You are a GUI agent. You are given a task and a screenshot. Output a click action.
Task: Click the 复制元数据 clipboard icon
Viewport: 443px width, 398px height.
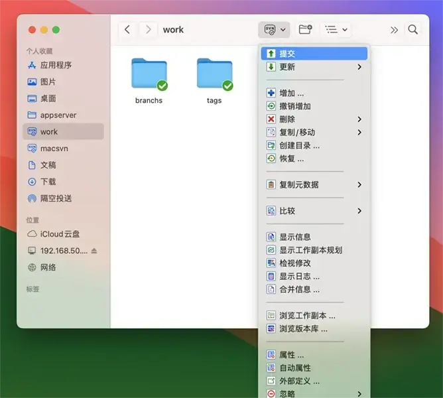tap(271, 184)
